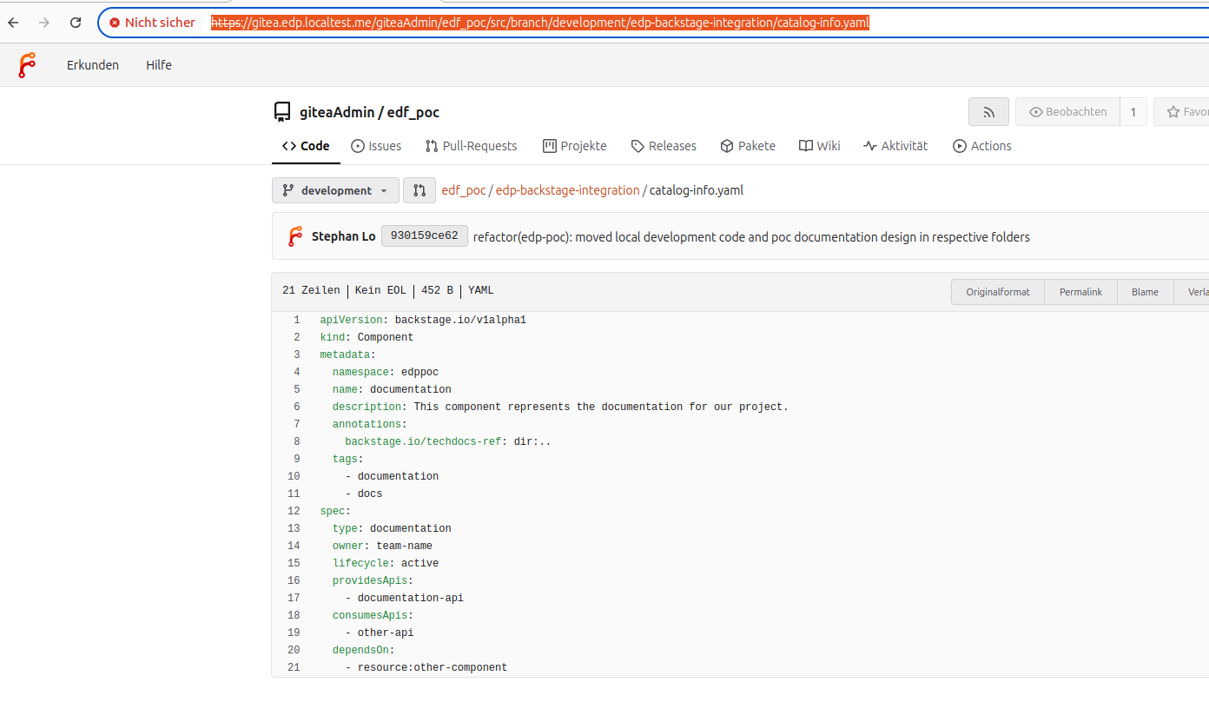This screenshot has height=709, width=1209.
Task: Click the browser forward arrow
Action: (44, 23)
